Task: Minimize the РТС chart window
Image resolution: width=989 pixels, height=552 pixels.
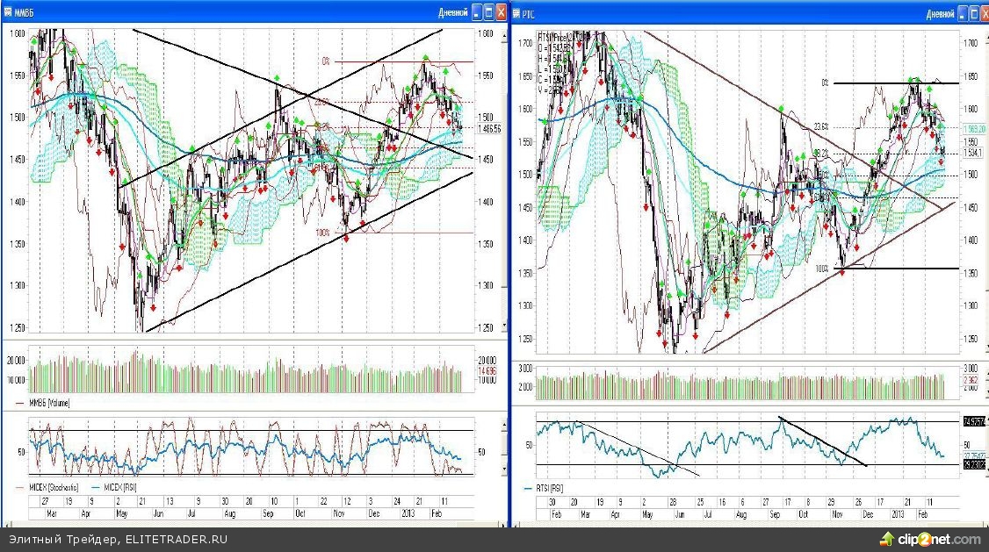Action: click(964, 13)
